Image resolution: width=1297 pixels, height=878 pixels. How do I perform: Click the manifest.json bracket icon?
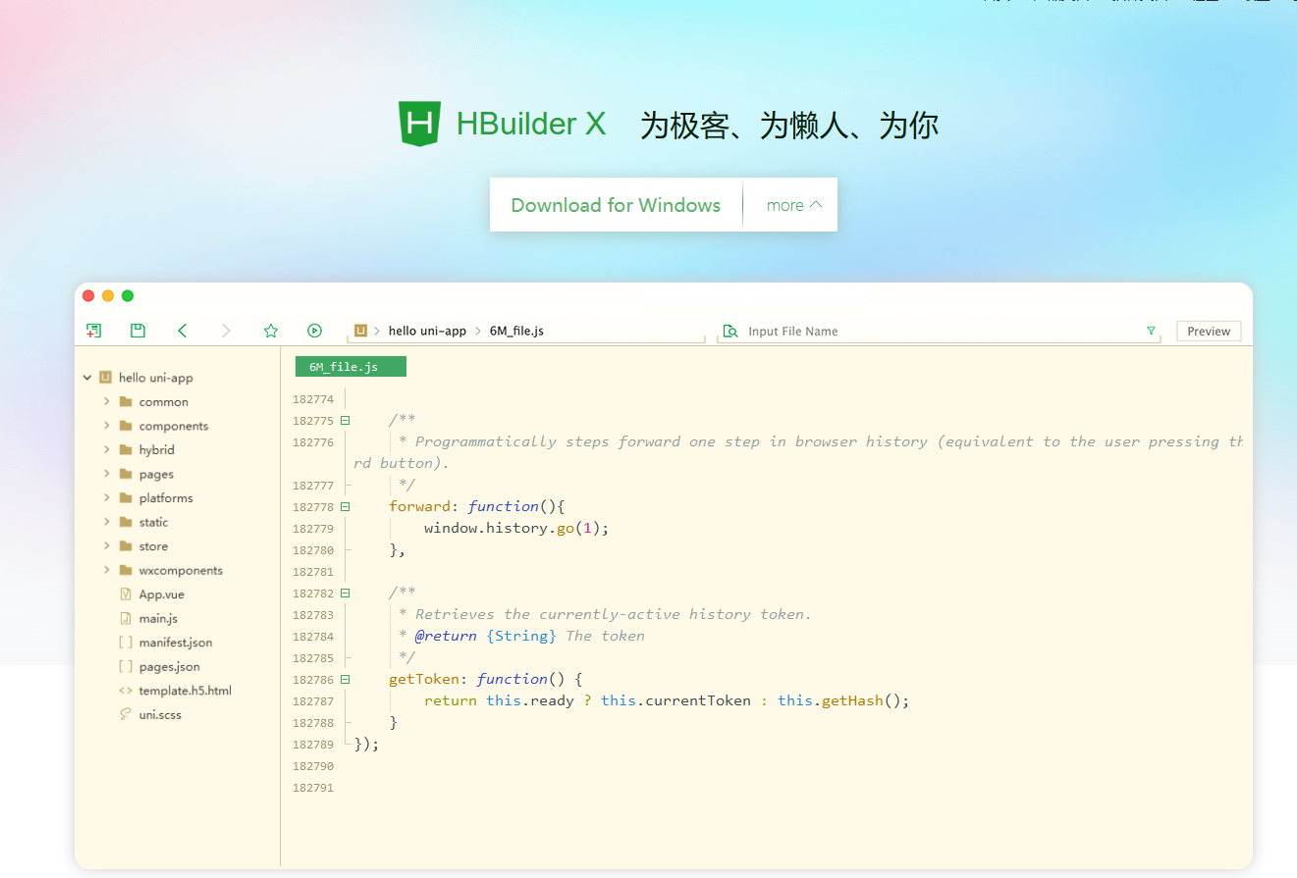pyautogui.click(x=126, y=643)
